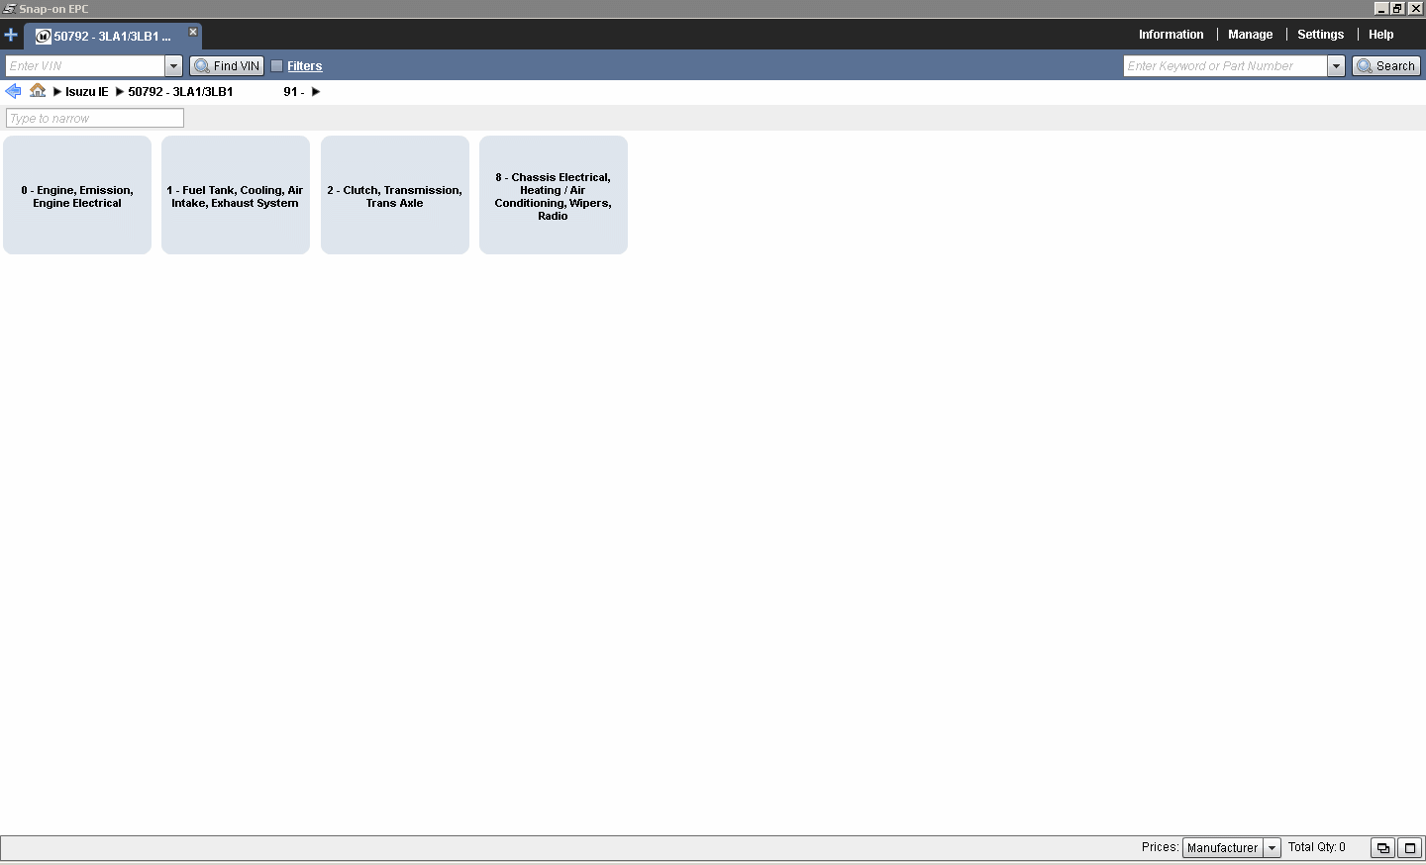Close the 50792 - 3LA1/3LB1 tab
This screenshot has height=865, width=1426.
pyautogui.click(x=193, y=32)
